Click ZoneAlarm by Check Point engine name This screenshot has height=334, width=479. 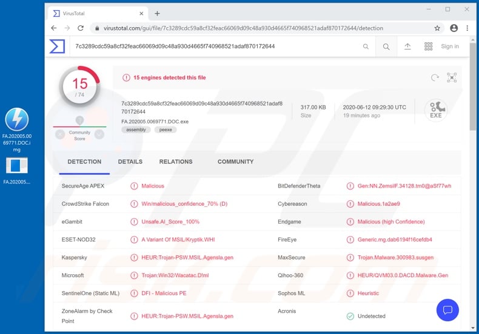87,316
